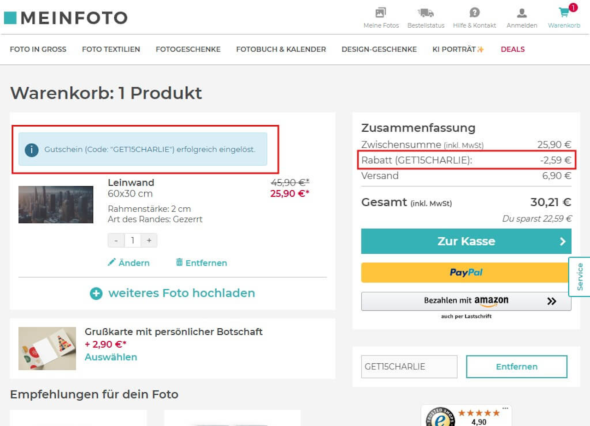Click the struck-through price 45,90 €
The image size is (590, 426).
(x=290, y=182)
